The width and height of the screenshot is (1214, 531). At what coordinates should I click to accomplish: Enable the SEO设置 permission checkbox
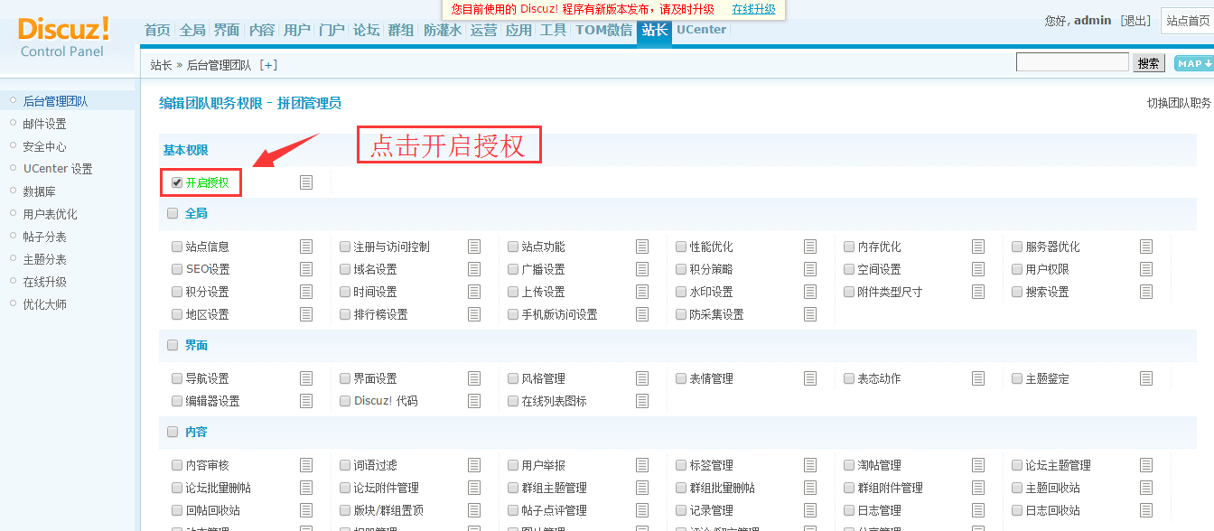[177, 269]
